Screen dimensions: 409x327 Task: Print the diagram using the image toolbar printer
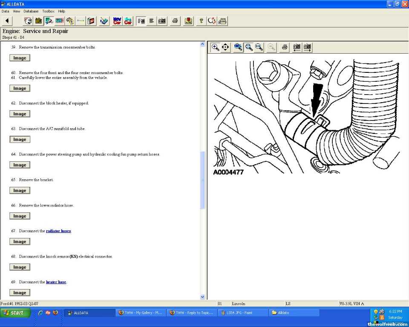point(285,47)
